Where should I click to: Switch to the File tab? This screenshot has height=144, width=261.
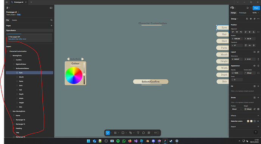point(8,20)
